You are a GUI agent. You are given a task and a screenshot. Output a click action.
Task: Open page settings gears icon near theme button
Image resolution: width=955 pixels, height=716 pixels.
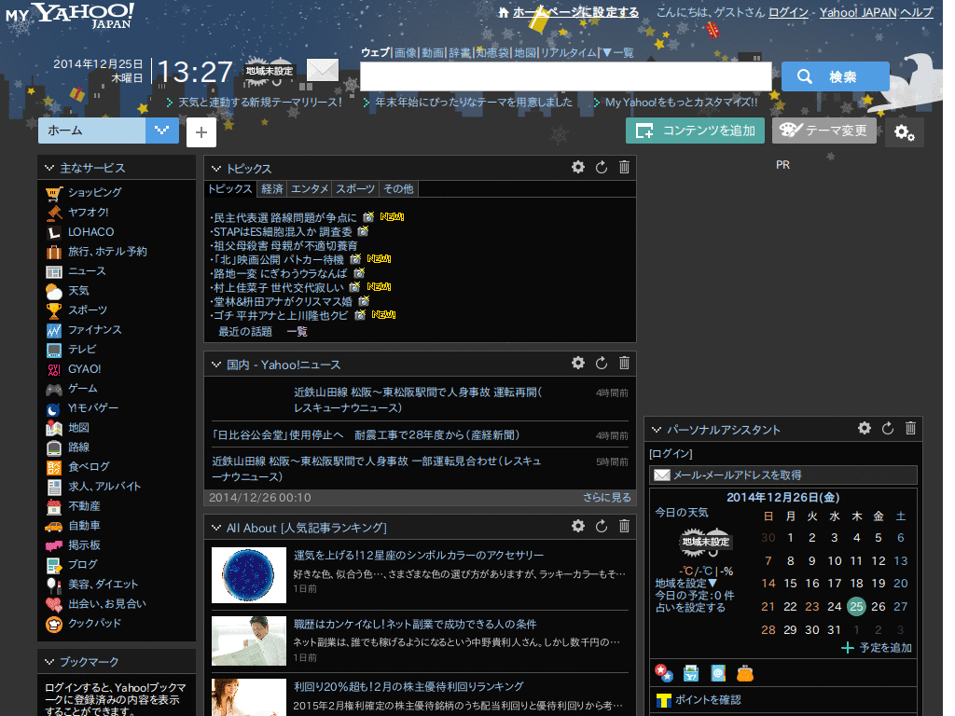point(905,132)
